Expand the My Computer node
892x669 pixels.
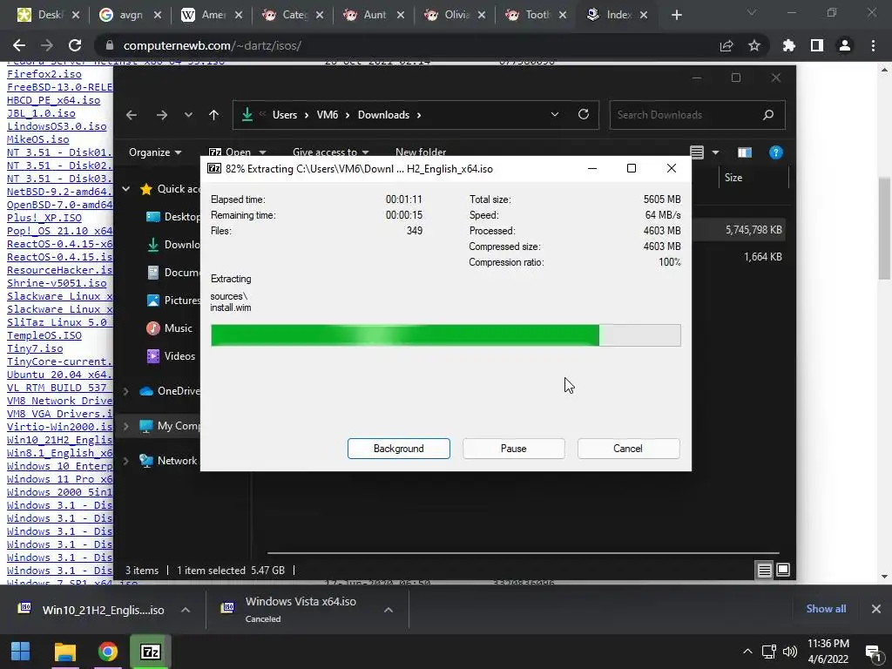tap(126, 426)
